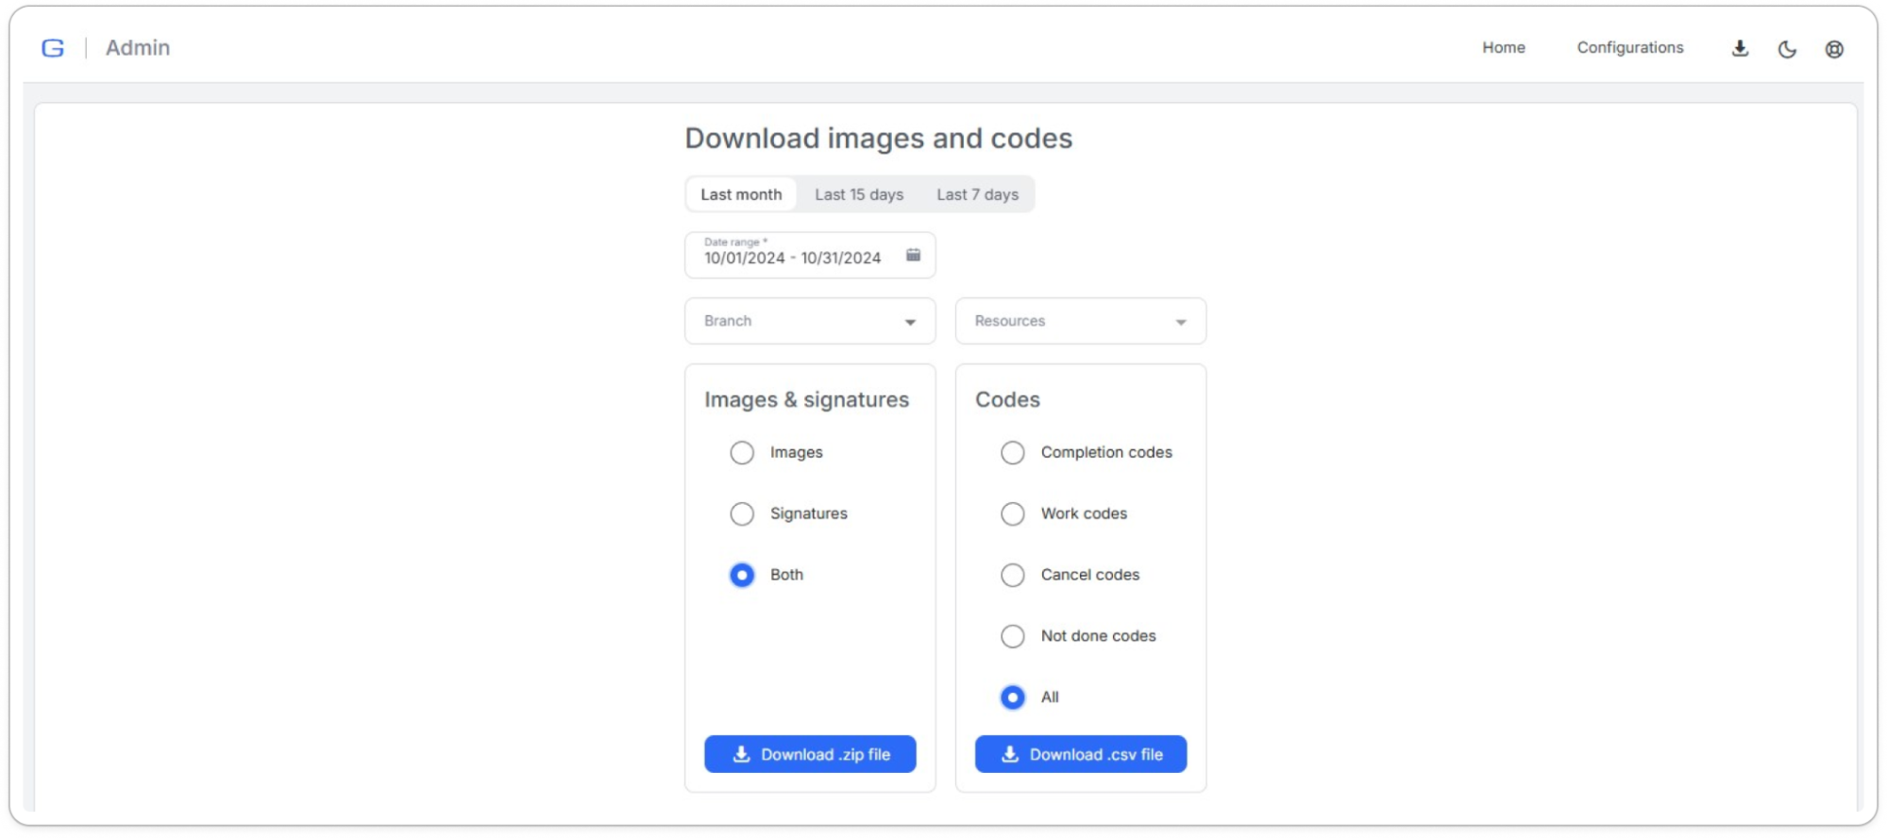Select the All codes radio button
Viewport: 1887px width, 839px height.
coord(1012,697)
